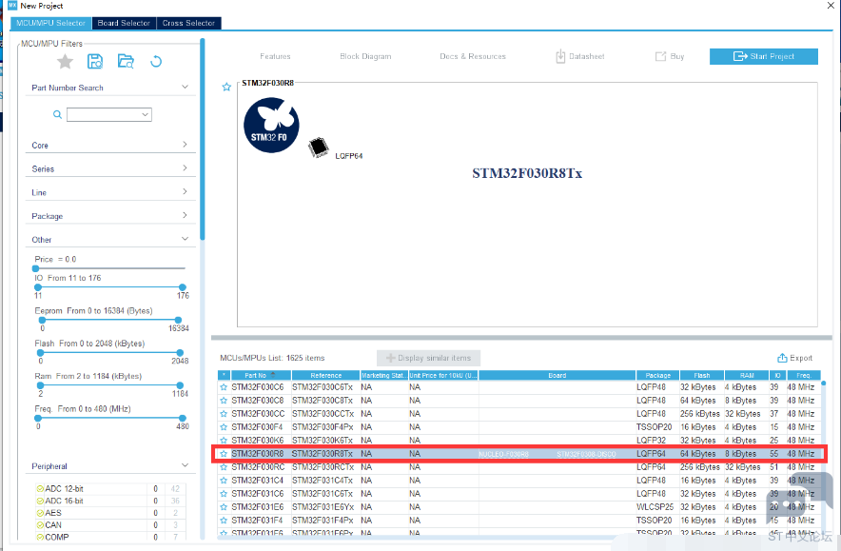
Task: Start Project with selected MCU
Action: tap(764, 56)
